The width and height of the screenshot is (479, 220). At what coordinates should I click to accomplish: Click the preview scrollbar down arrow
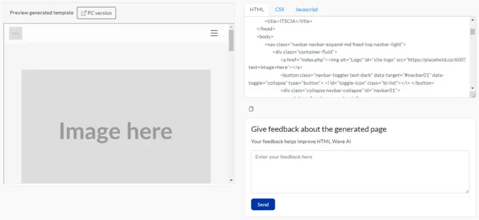[x=231, y=180]
